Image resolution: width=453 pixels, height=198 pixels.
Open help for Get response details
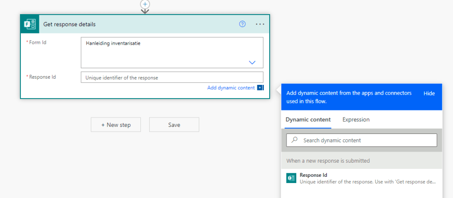pos(242,24)
